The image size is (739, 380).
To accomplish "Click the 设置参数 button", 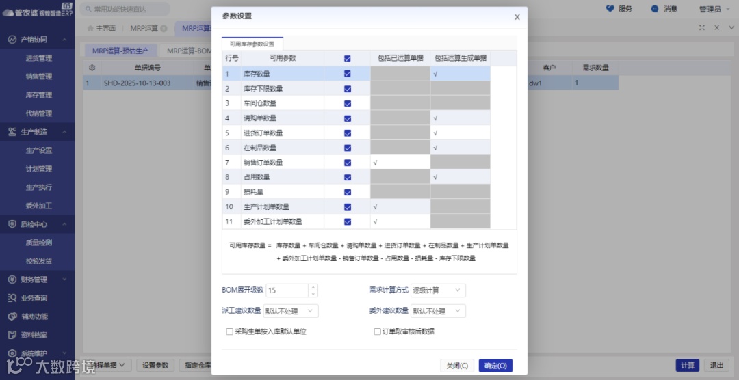I will pos(155,365).
